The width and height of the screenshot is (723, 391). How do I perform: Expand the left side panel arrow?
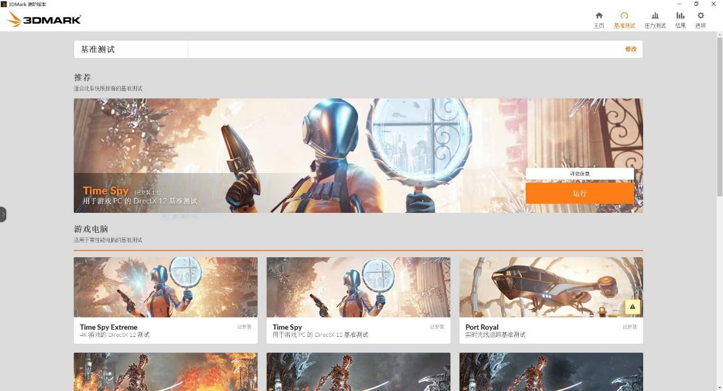3,214
